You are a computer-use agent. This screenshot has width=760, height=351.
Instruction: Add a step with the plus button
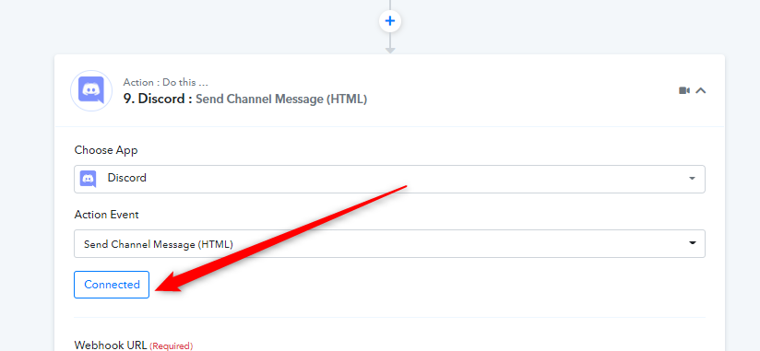click(x=390, y=21)
